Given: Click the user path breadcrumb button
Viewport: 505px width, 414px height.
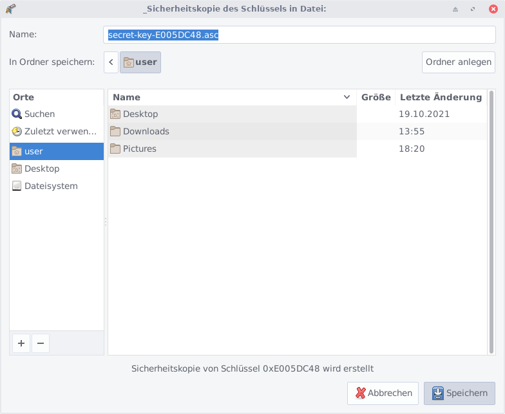Looking at the screenshot, I should pyautogui.click(x=140, y=62).
